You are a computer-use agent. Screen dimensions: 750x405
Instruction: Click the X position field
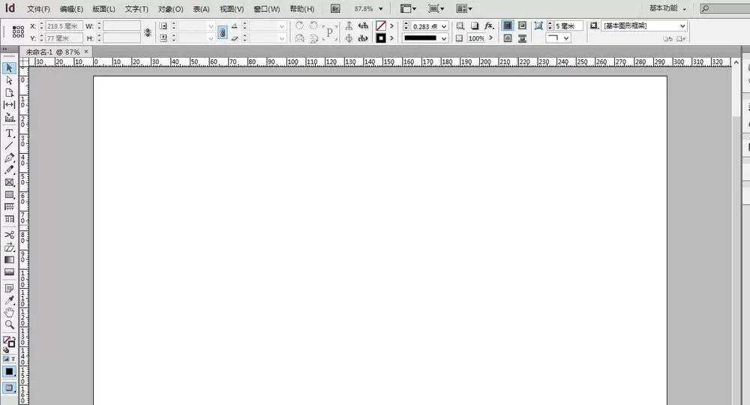tap(64, 25)
